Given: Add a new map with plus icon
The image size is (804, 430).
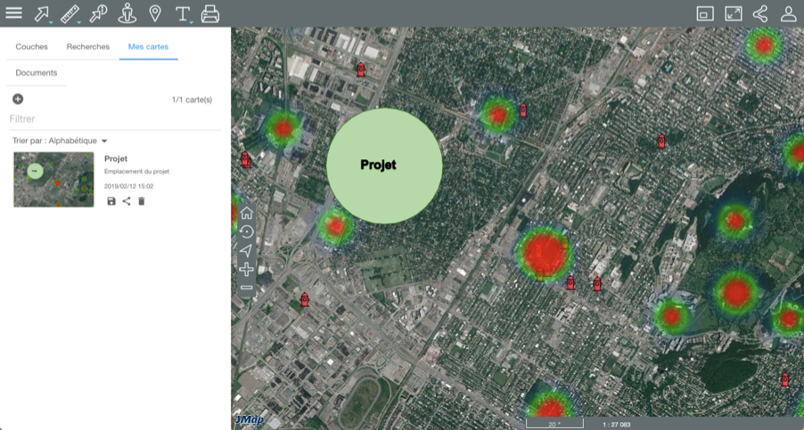Looking at the screenshot, I should pos(18,100).
